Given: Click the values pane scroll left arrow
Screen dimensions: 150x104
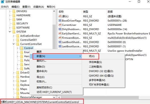Looking at the screenshot, I should (x=59, y=97).
